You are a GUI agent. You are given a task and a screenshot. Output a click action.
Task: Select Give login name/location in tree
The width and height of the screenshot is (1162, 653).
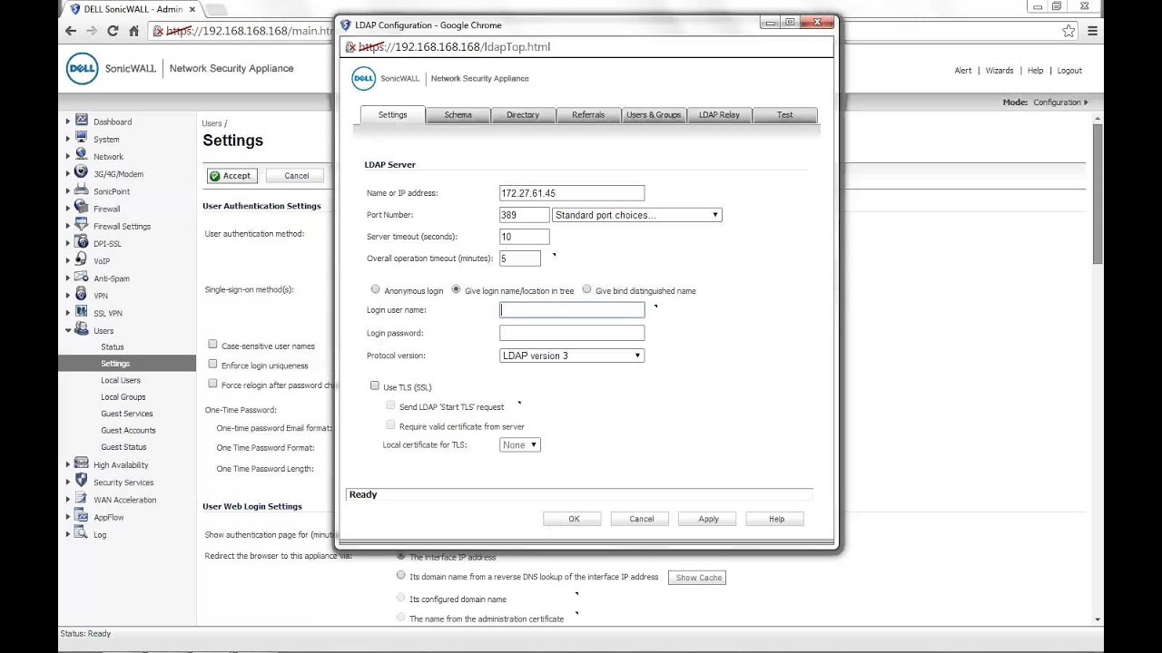tap(456, 289)
